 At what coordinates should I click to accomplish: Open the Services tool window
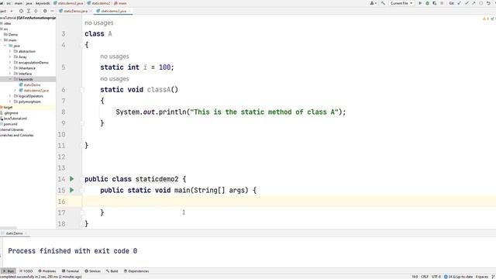93,271
